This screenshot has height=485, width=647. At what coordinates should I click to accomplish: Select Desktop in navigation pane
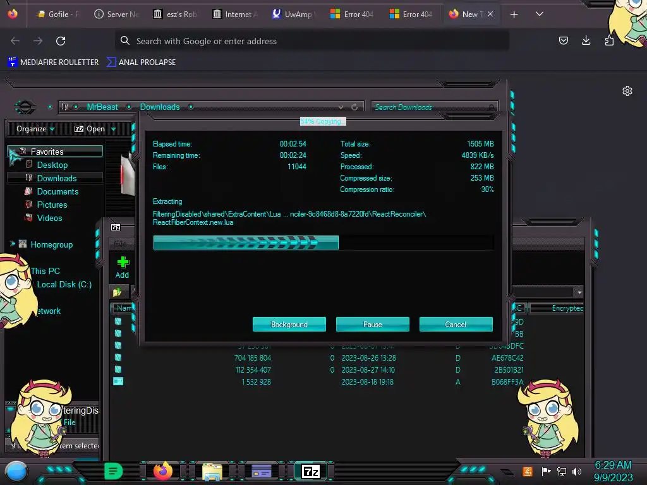tap(52, 165)
